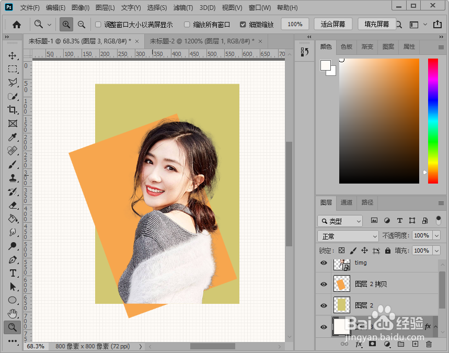Hide the 图层 3 layer
The height and width of the screenshot is (353, 449).
pos(324,327)
